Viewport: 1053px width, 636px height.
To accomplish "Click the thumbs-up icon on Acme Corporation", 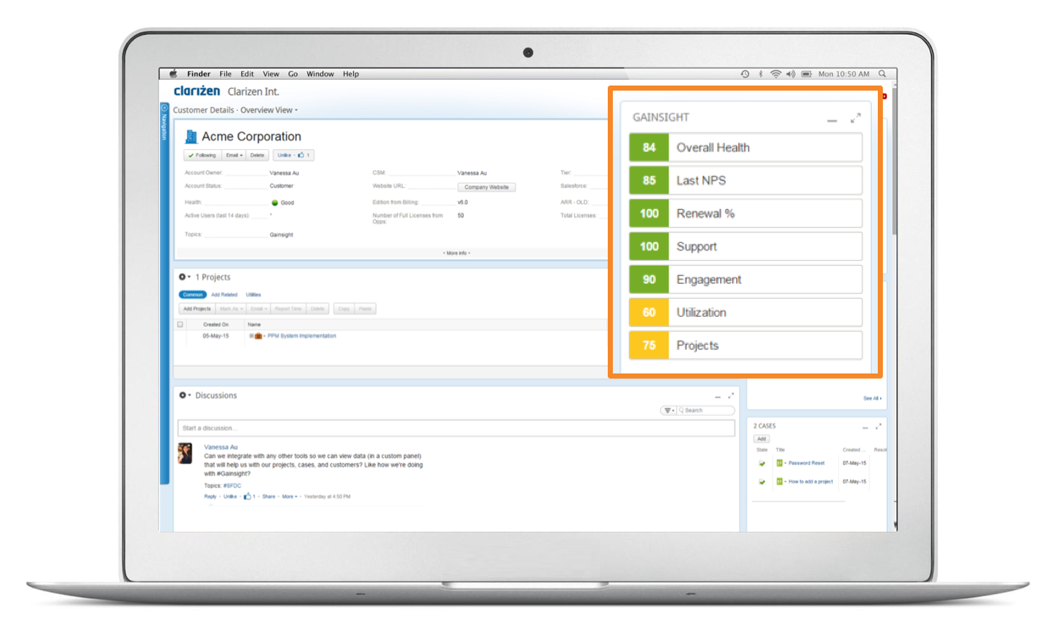I will pyautogui.click(x=300, y=155).
